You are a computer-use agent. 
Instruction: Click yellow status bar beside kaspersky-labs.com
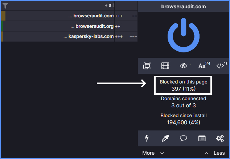tap(2, 36)
